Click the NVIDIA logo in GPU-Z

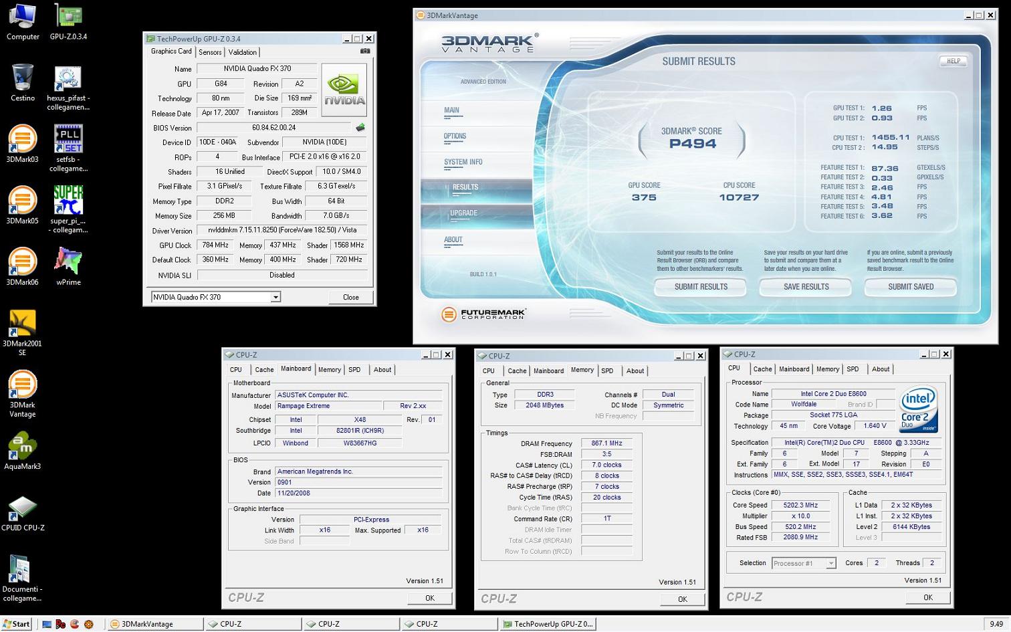point(344,90)
